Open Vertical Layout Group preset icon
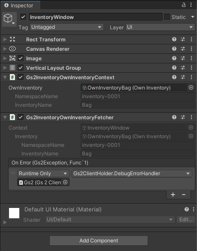 [x=183, y=68]
